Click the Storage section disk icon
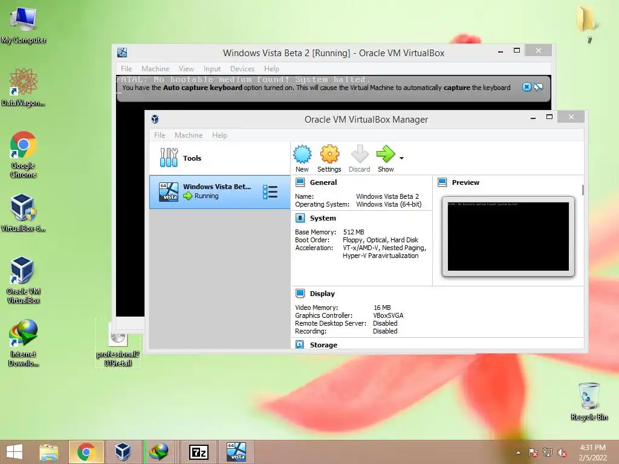 click(x=300, y=344)
